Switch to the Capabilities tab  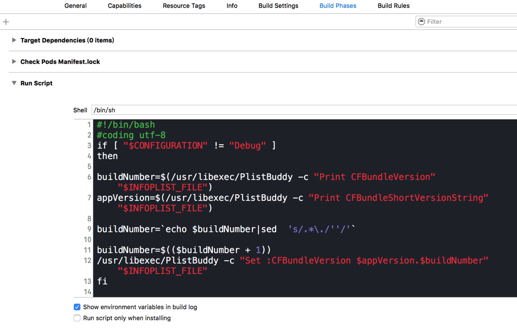pyautogui.click(x=124, y=6)
